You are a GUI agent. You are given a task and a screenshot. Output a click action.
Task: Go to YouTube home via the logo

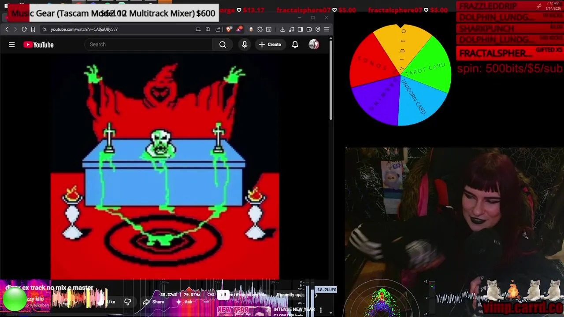tap(38, 44)
